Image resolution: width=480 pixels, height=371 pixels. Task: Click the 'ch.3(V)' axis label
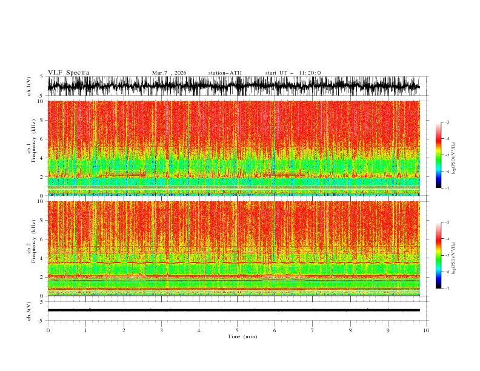click(29, 311)
